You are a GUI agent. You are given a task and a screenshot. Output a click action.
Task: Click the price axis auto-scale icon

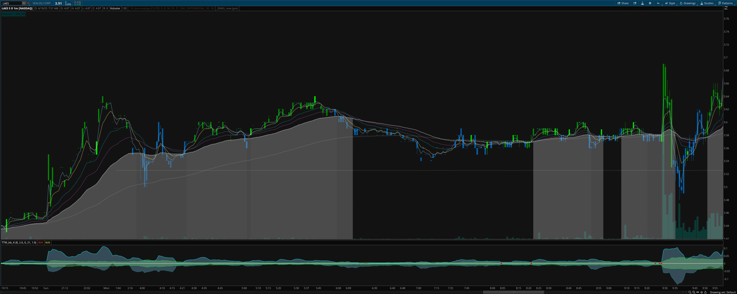[726, 8]
